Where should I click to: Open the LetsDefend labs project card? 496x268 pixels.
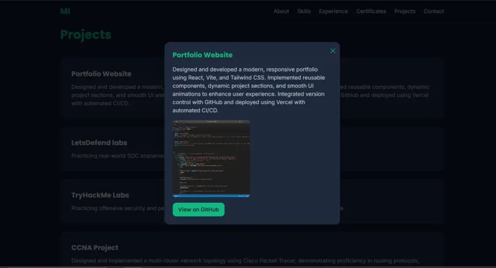[x=99, y=143]
